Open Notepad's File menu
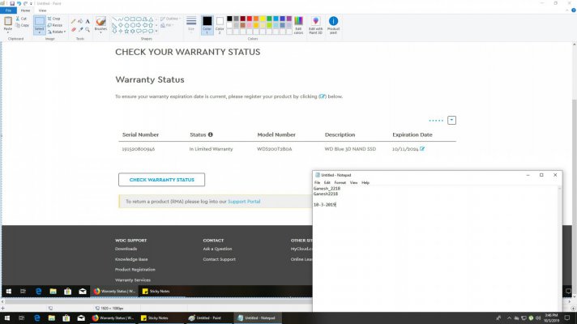 pyautogui.click(x=317, y=183)
